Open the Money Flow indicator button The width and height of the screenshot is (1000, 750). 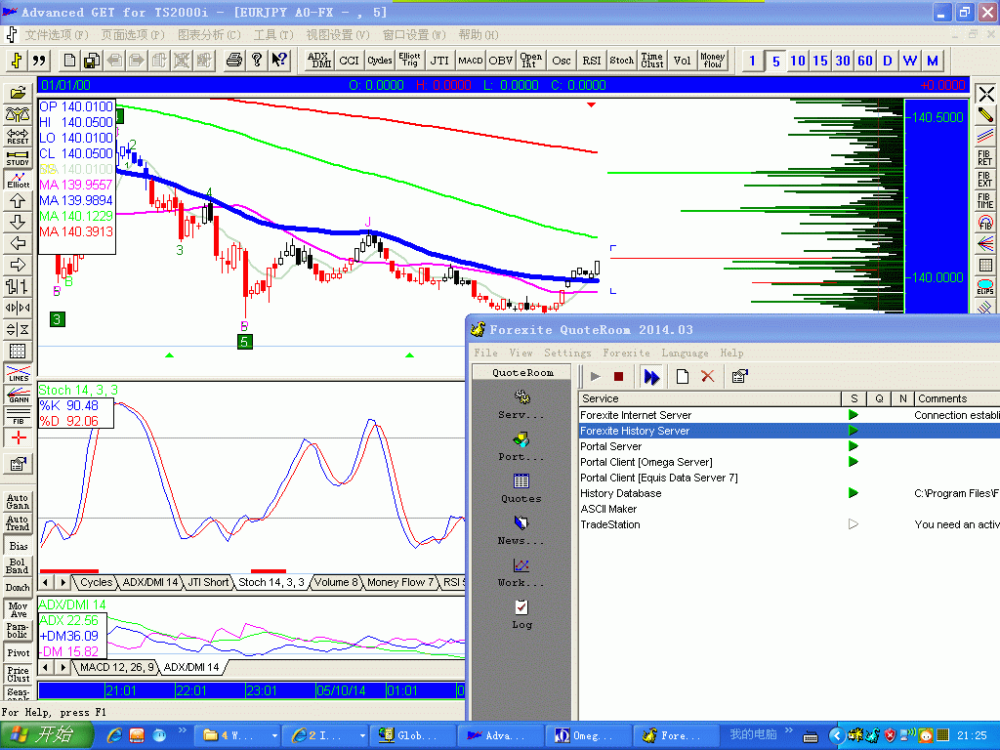point(712,61)
